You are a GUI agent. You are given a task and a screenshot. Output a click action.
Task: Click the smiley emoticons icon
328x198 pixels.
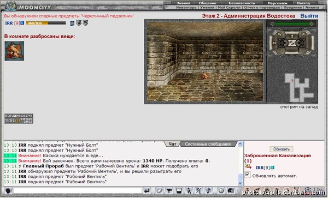click(x=221, y=190)
